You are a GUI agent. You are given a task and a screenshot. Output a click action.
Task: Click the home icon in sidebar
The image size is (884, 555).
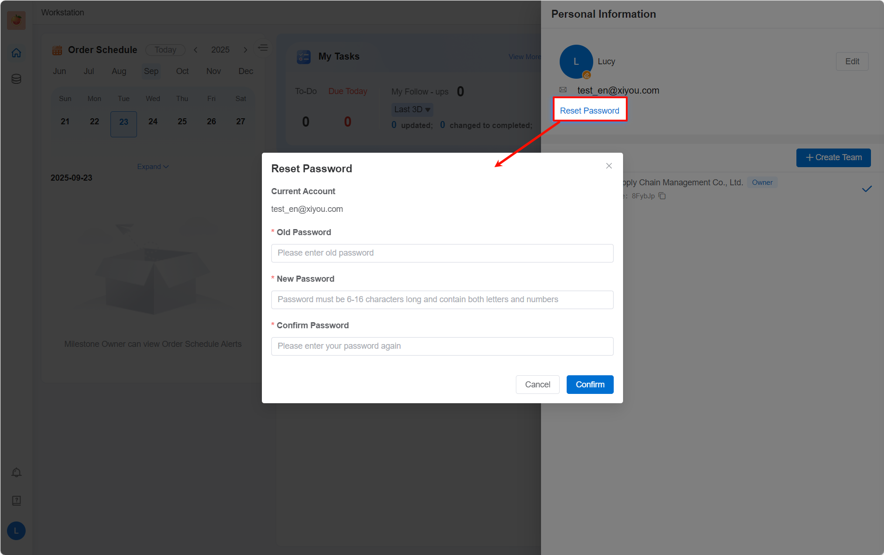coord(16,53)
